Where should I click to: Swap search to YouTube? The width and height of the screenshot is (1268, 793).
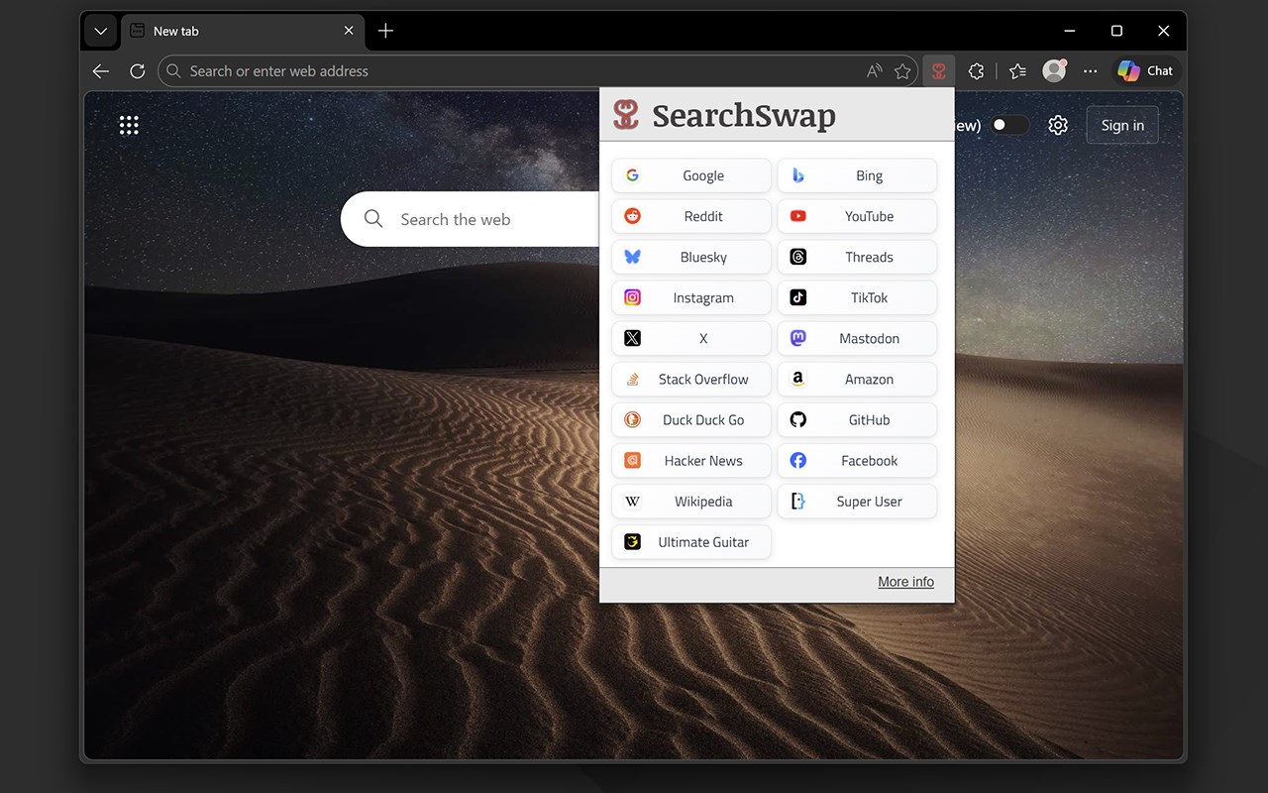(857, 216)
